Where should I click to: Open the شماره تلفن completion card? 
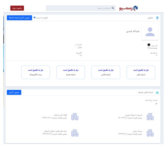(x=141, y=72)
